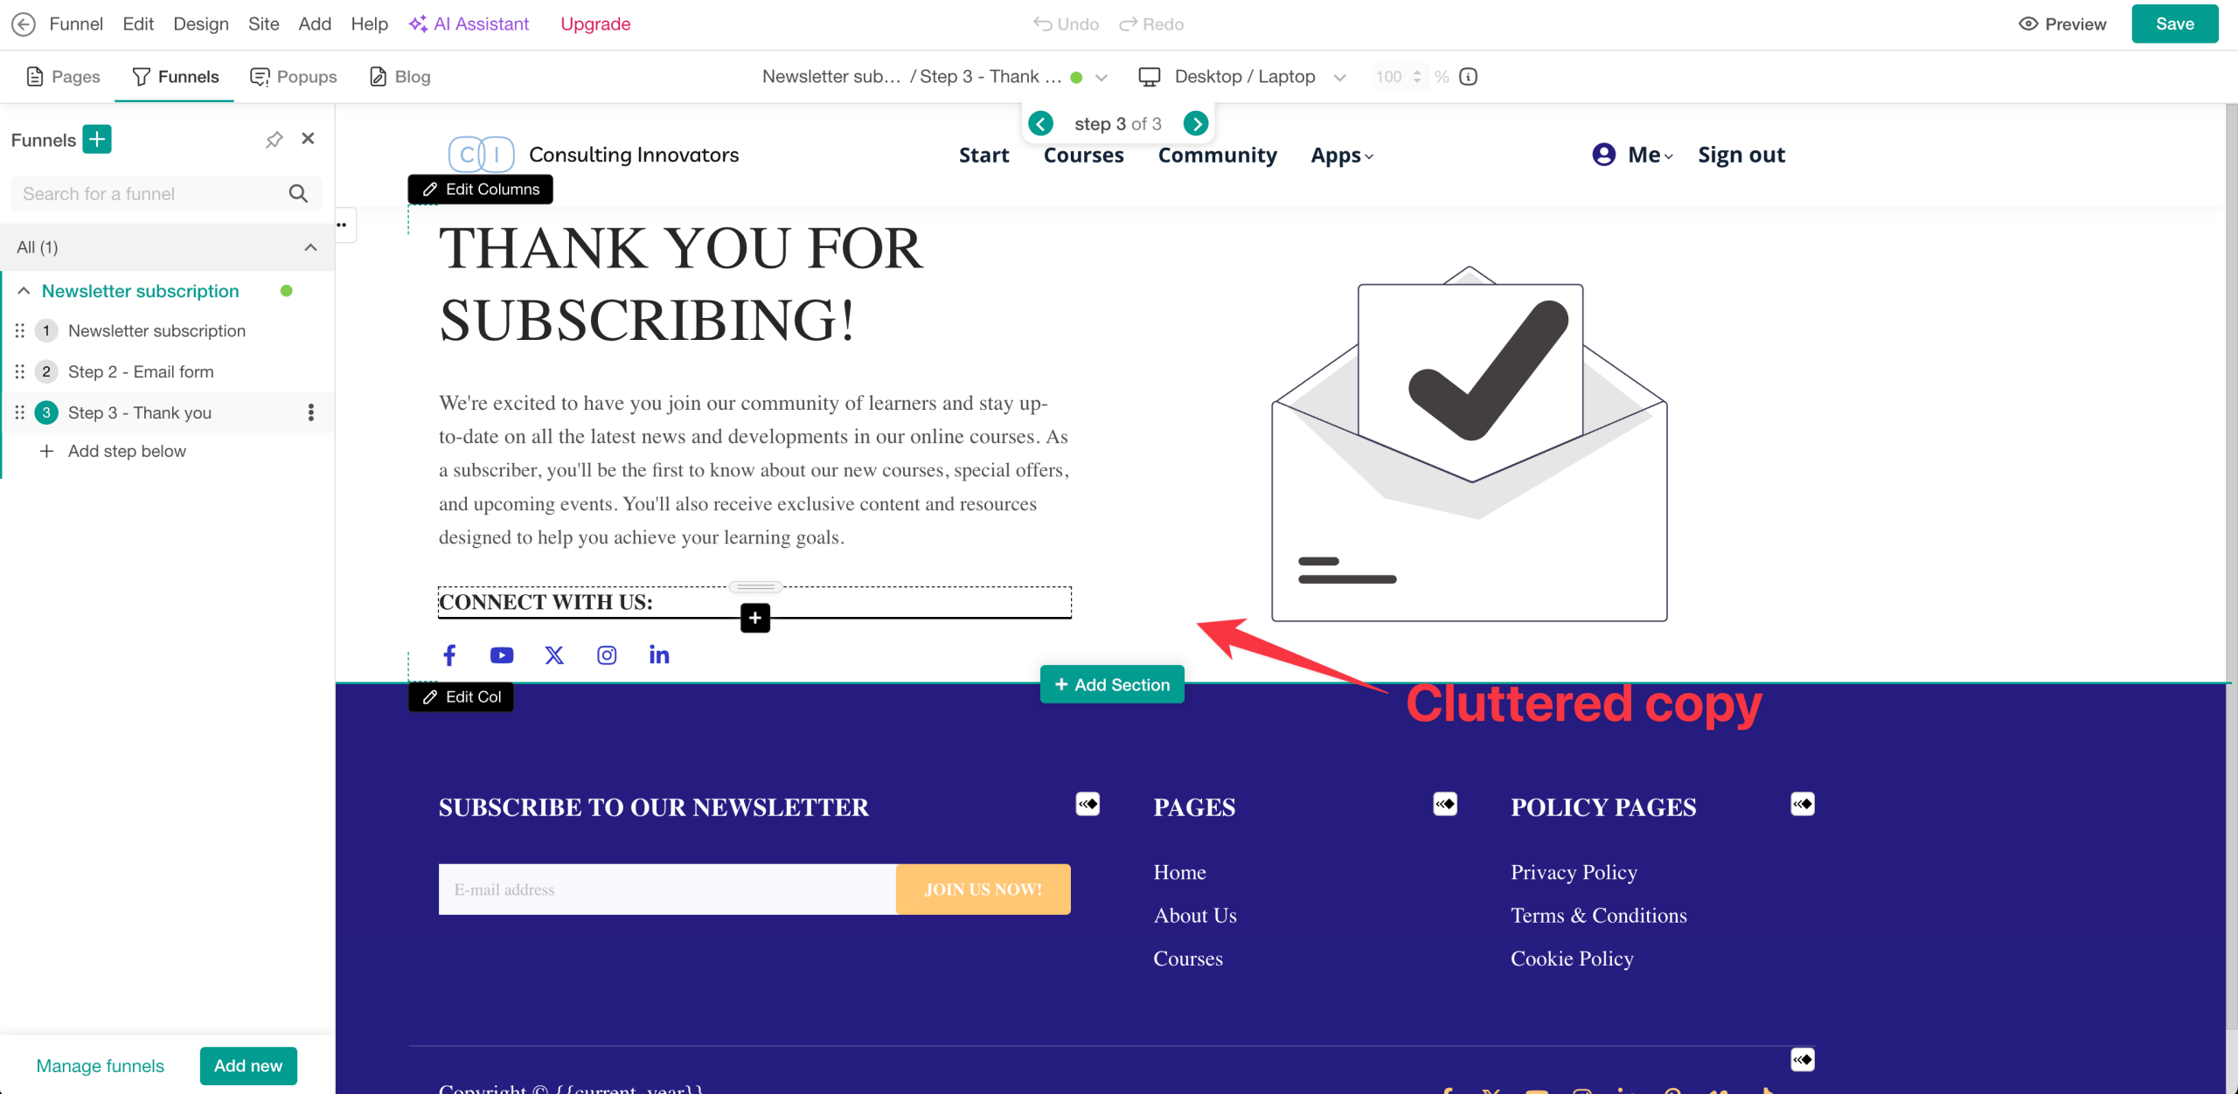Create a new funnel with the green plus icon
The width and height of the screenshot is (2238, 1094).
[97, 139]
